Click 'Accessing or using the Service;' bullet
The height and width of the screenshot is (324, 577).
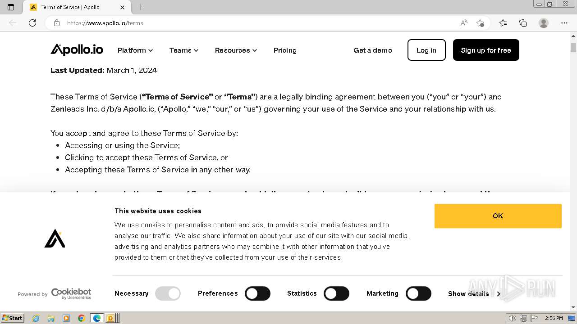click(x=122, y=145)
